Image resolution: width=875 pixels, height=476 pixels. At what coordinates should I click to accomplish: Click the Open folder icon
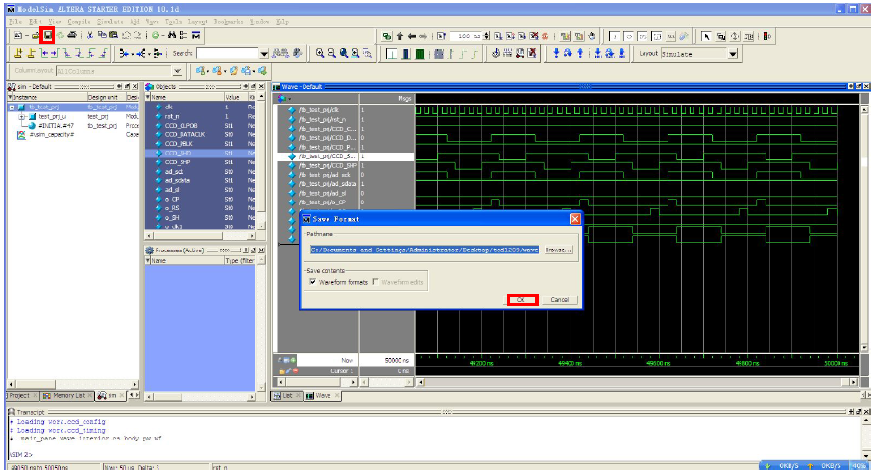click(x=35, y=36)
